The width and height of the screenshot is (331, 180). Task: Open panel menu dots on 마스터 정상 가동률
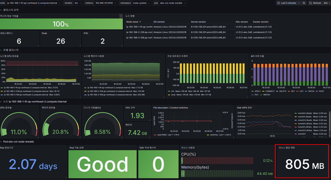pyautogui.click(x=121, y=16)
